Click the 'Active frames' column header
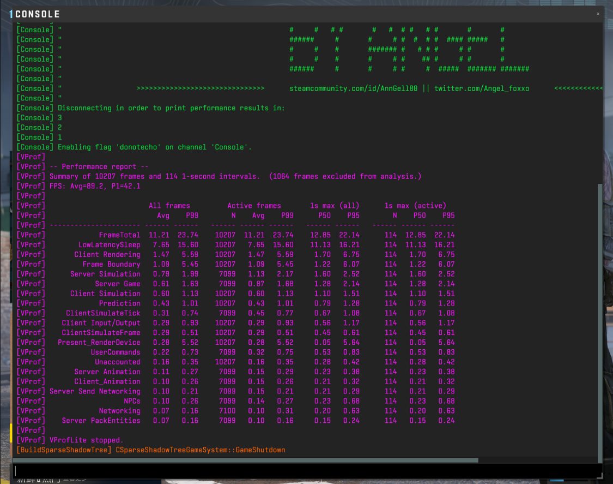The image size is (613, 484). point(254,206)
